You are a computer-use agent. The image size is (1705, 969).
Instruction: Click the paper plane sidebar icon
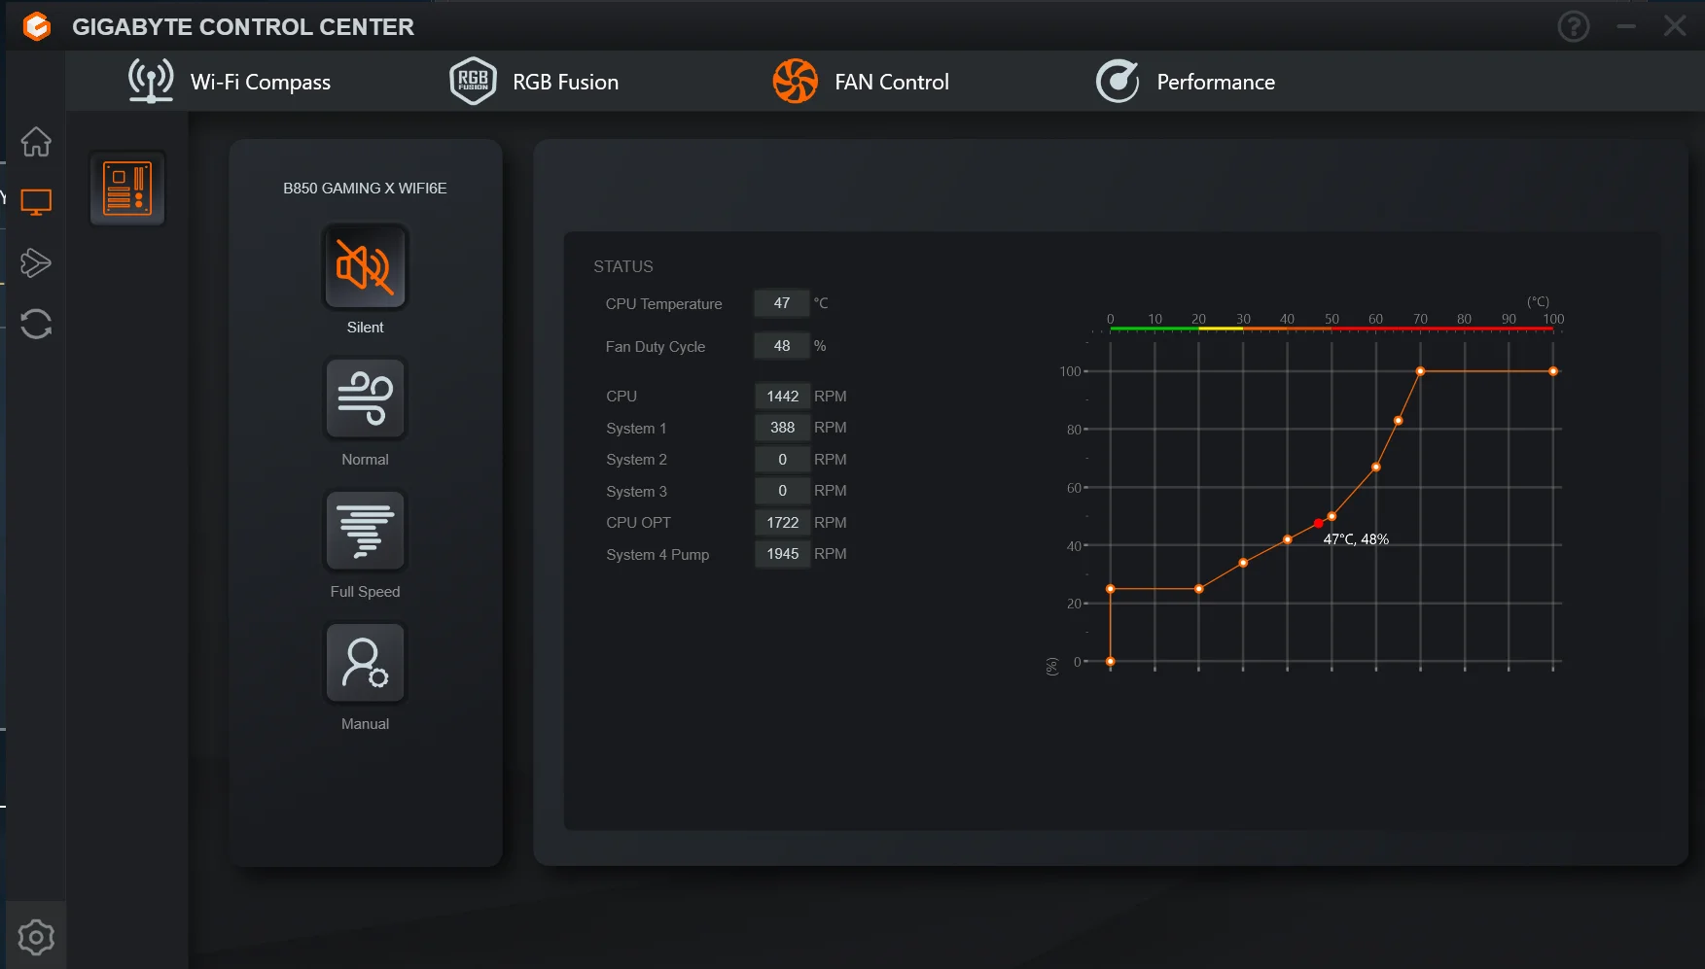point(36,262)
